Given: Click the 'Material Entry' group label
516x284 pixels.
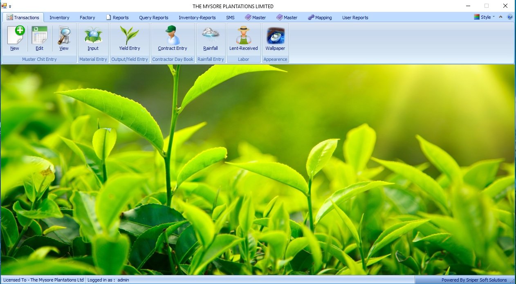Looking at the screenshot, I should click(x=93, y=59).
